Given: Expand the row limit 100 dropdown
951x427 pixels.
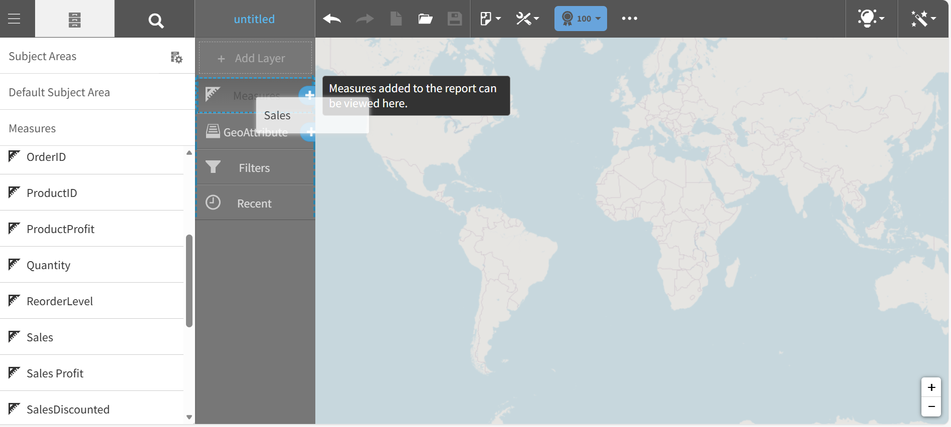Looking at the screenshot, I should tap(581, 19).
